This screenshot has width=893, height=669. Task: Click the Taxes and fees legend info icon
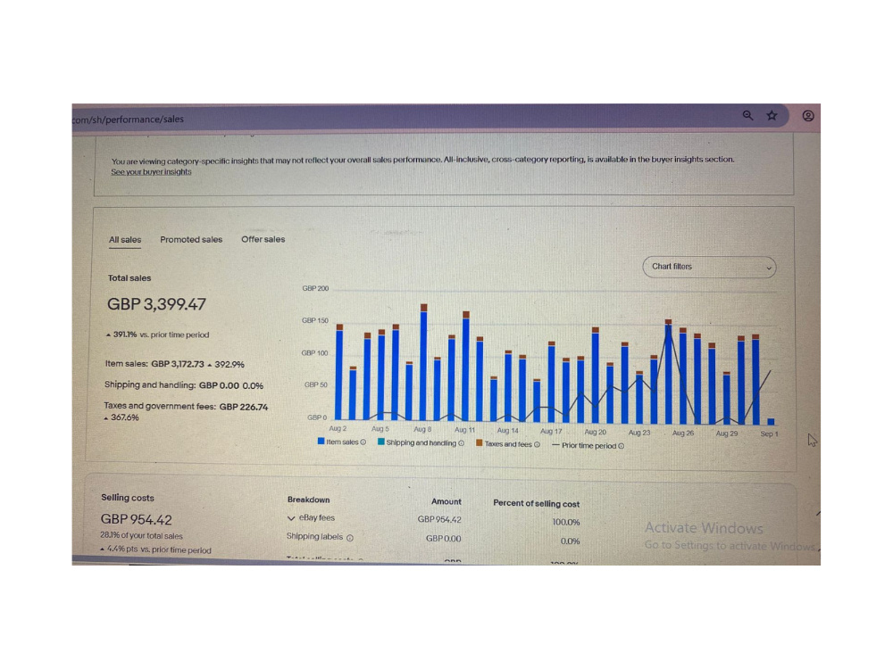pyautogui.click(x=537, y=444)
